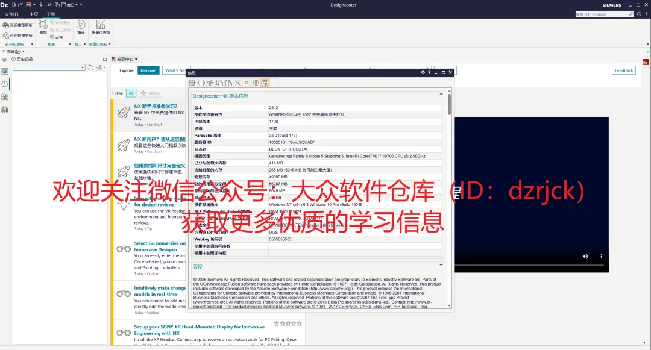Viewport: 651px width, 350px height.
Task: Select the web browser globe sidebar icon
Action: coord(5,71)
